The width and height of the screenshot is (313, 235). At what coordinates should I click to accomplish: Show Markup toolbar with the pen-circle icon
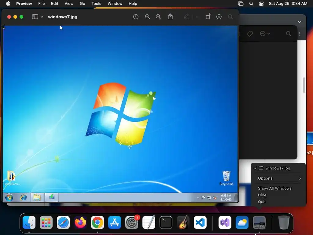coord(219,17)
